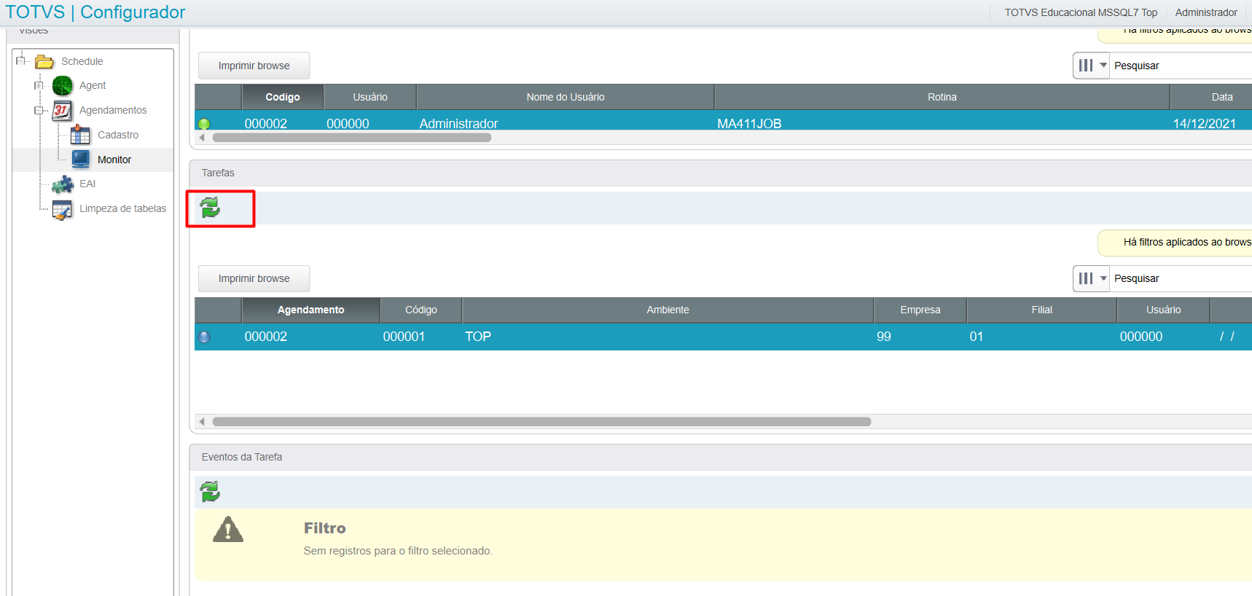Image resolution: width=1252 pixels, height=596 pixels.
Task: Sort by the Rotina column header
Action: point(942,97)
